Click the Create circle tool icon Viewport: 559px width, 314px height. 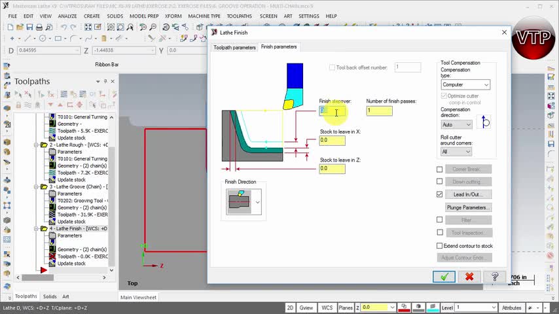[x=43, y=38]
